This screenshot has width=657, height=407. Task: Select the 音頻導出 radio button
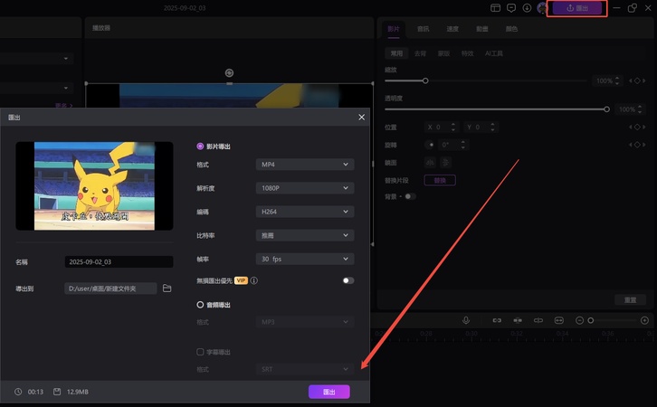[x=200, y=305]
